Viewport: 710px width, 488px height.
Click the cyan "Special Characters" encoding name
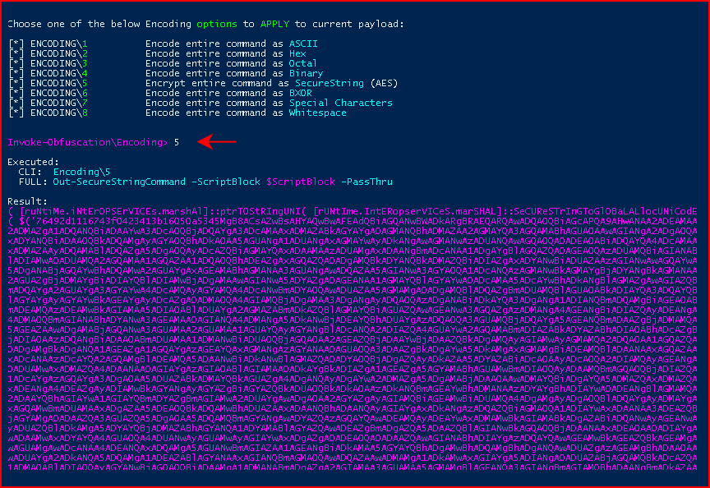pos(340,104)
